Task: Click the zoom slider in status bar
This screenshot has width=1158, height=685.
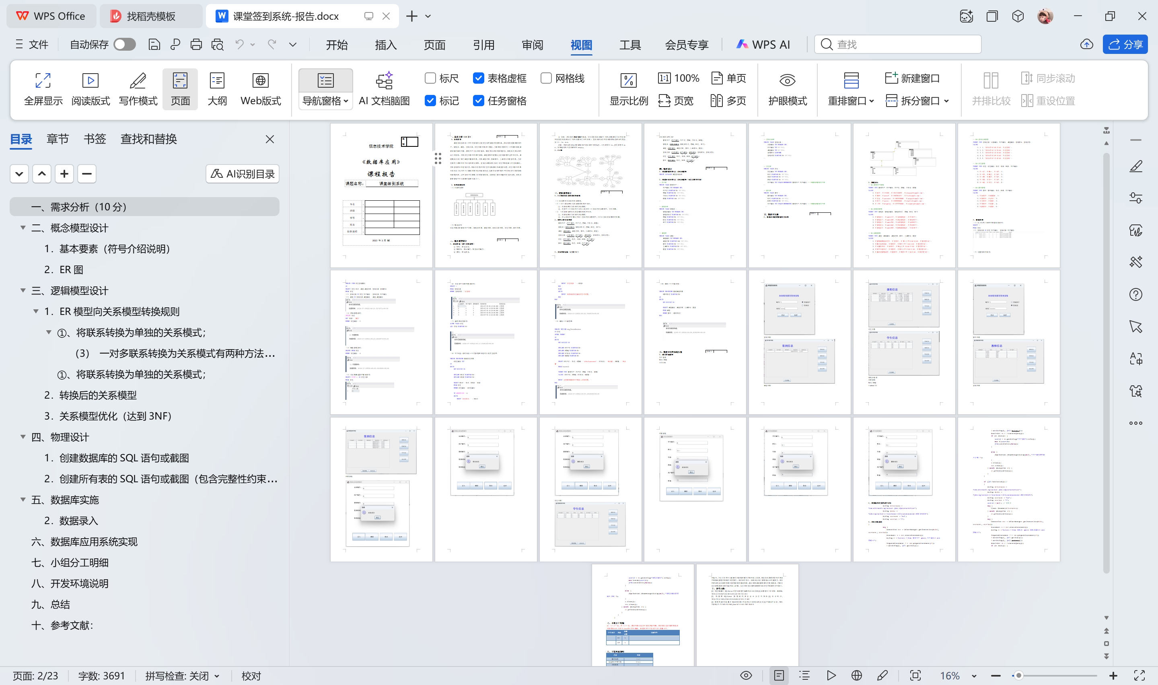Action: tap(1018, 676)
